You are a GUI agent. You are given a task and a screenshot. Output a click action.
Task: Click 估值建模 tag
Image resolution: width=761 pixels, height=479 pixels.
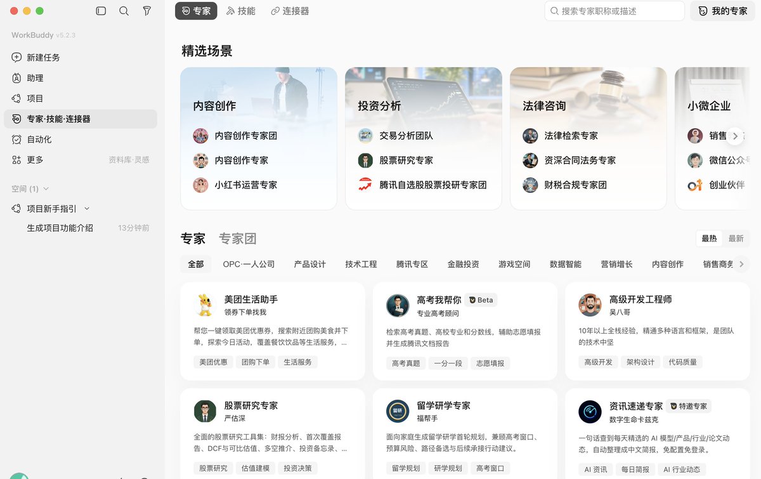(x=256, y=468)
